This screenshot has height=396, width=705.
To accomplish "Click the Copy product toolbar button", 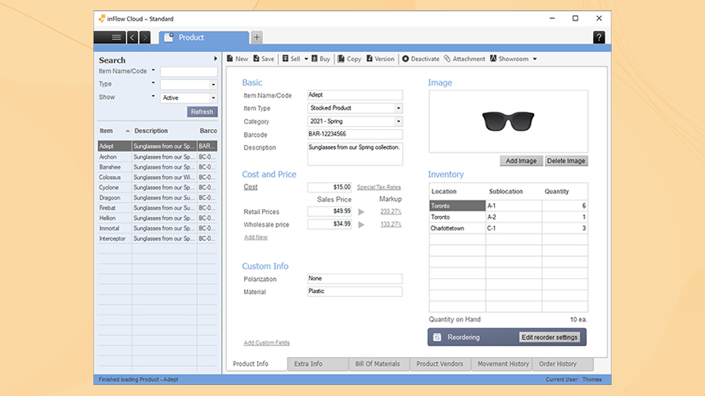I will tap(349, 59).
